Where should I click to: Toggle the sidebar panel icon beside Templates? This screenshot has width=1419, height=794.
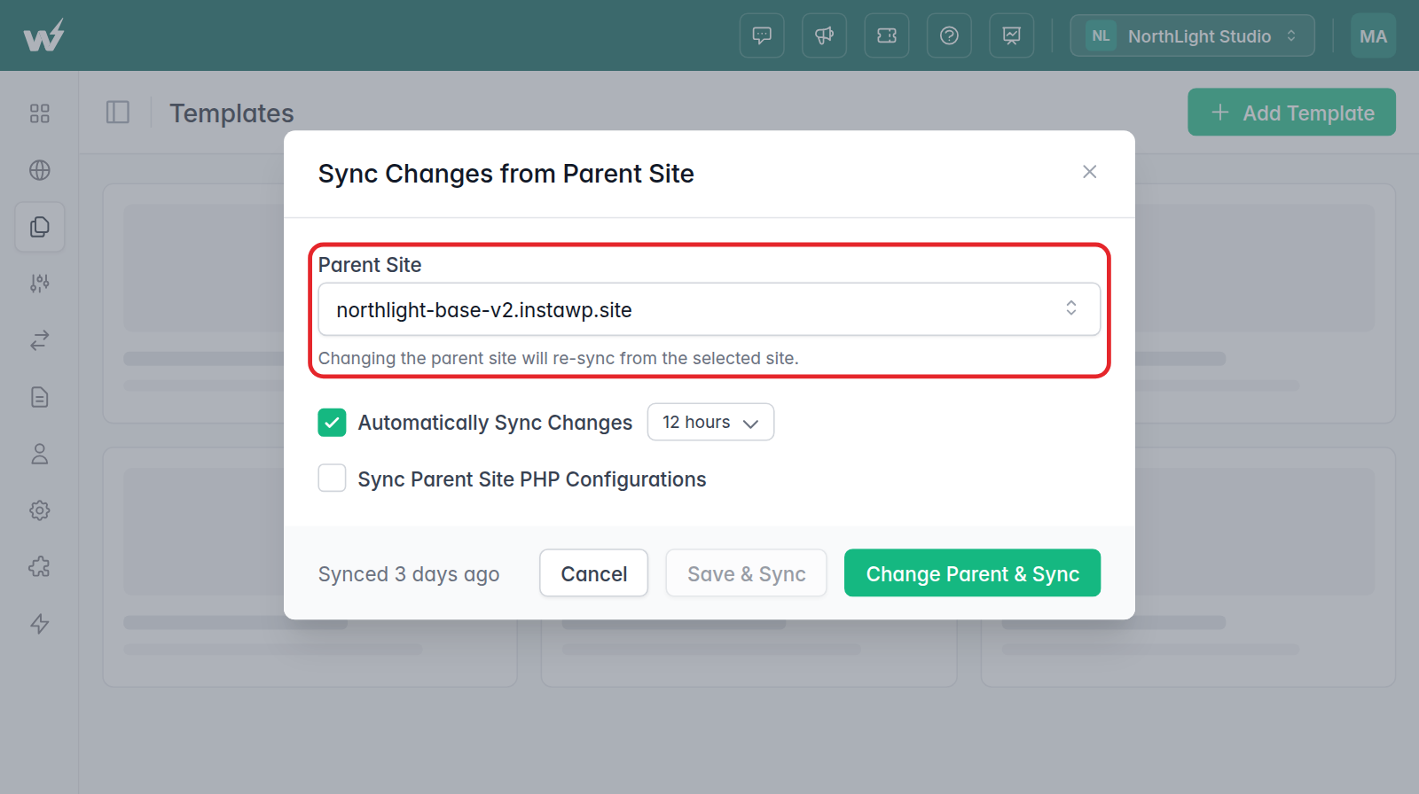(x=118, y=113)
